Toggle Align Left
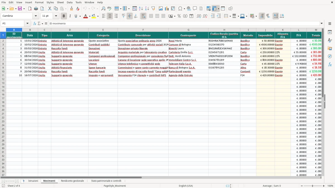The height and width of the screenshot is (188, 335). (104, 16)
